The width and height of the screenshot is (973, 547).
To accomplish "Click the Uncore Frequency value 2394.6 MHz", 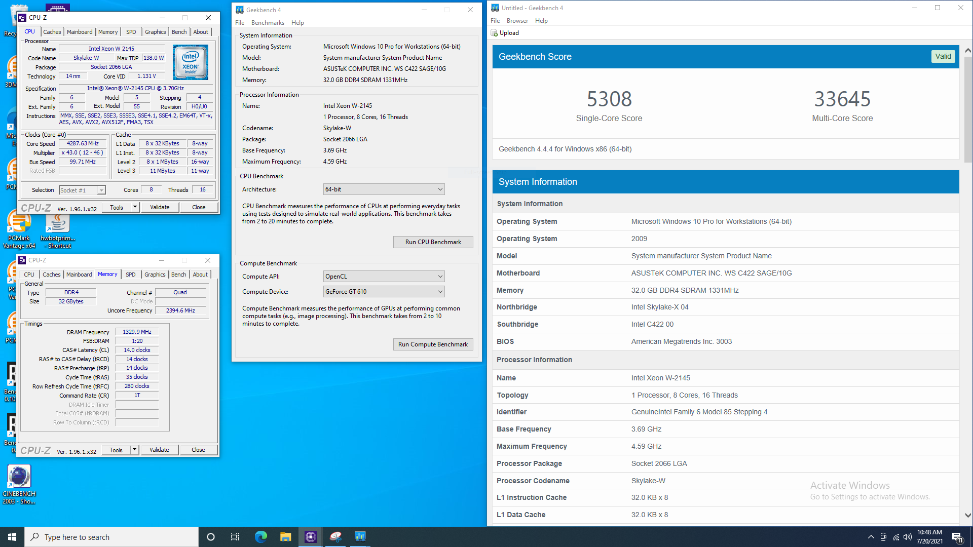I will (180, 310).
